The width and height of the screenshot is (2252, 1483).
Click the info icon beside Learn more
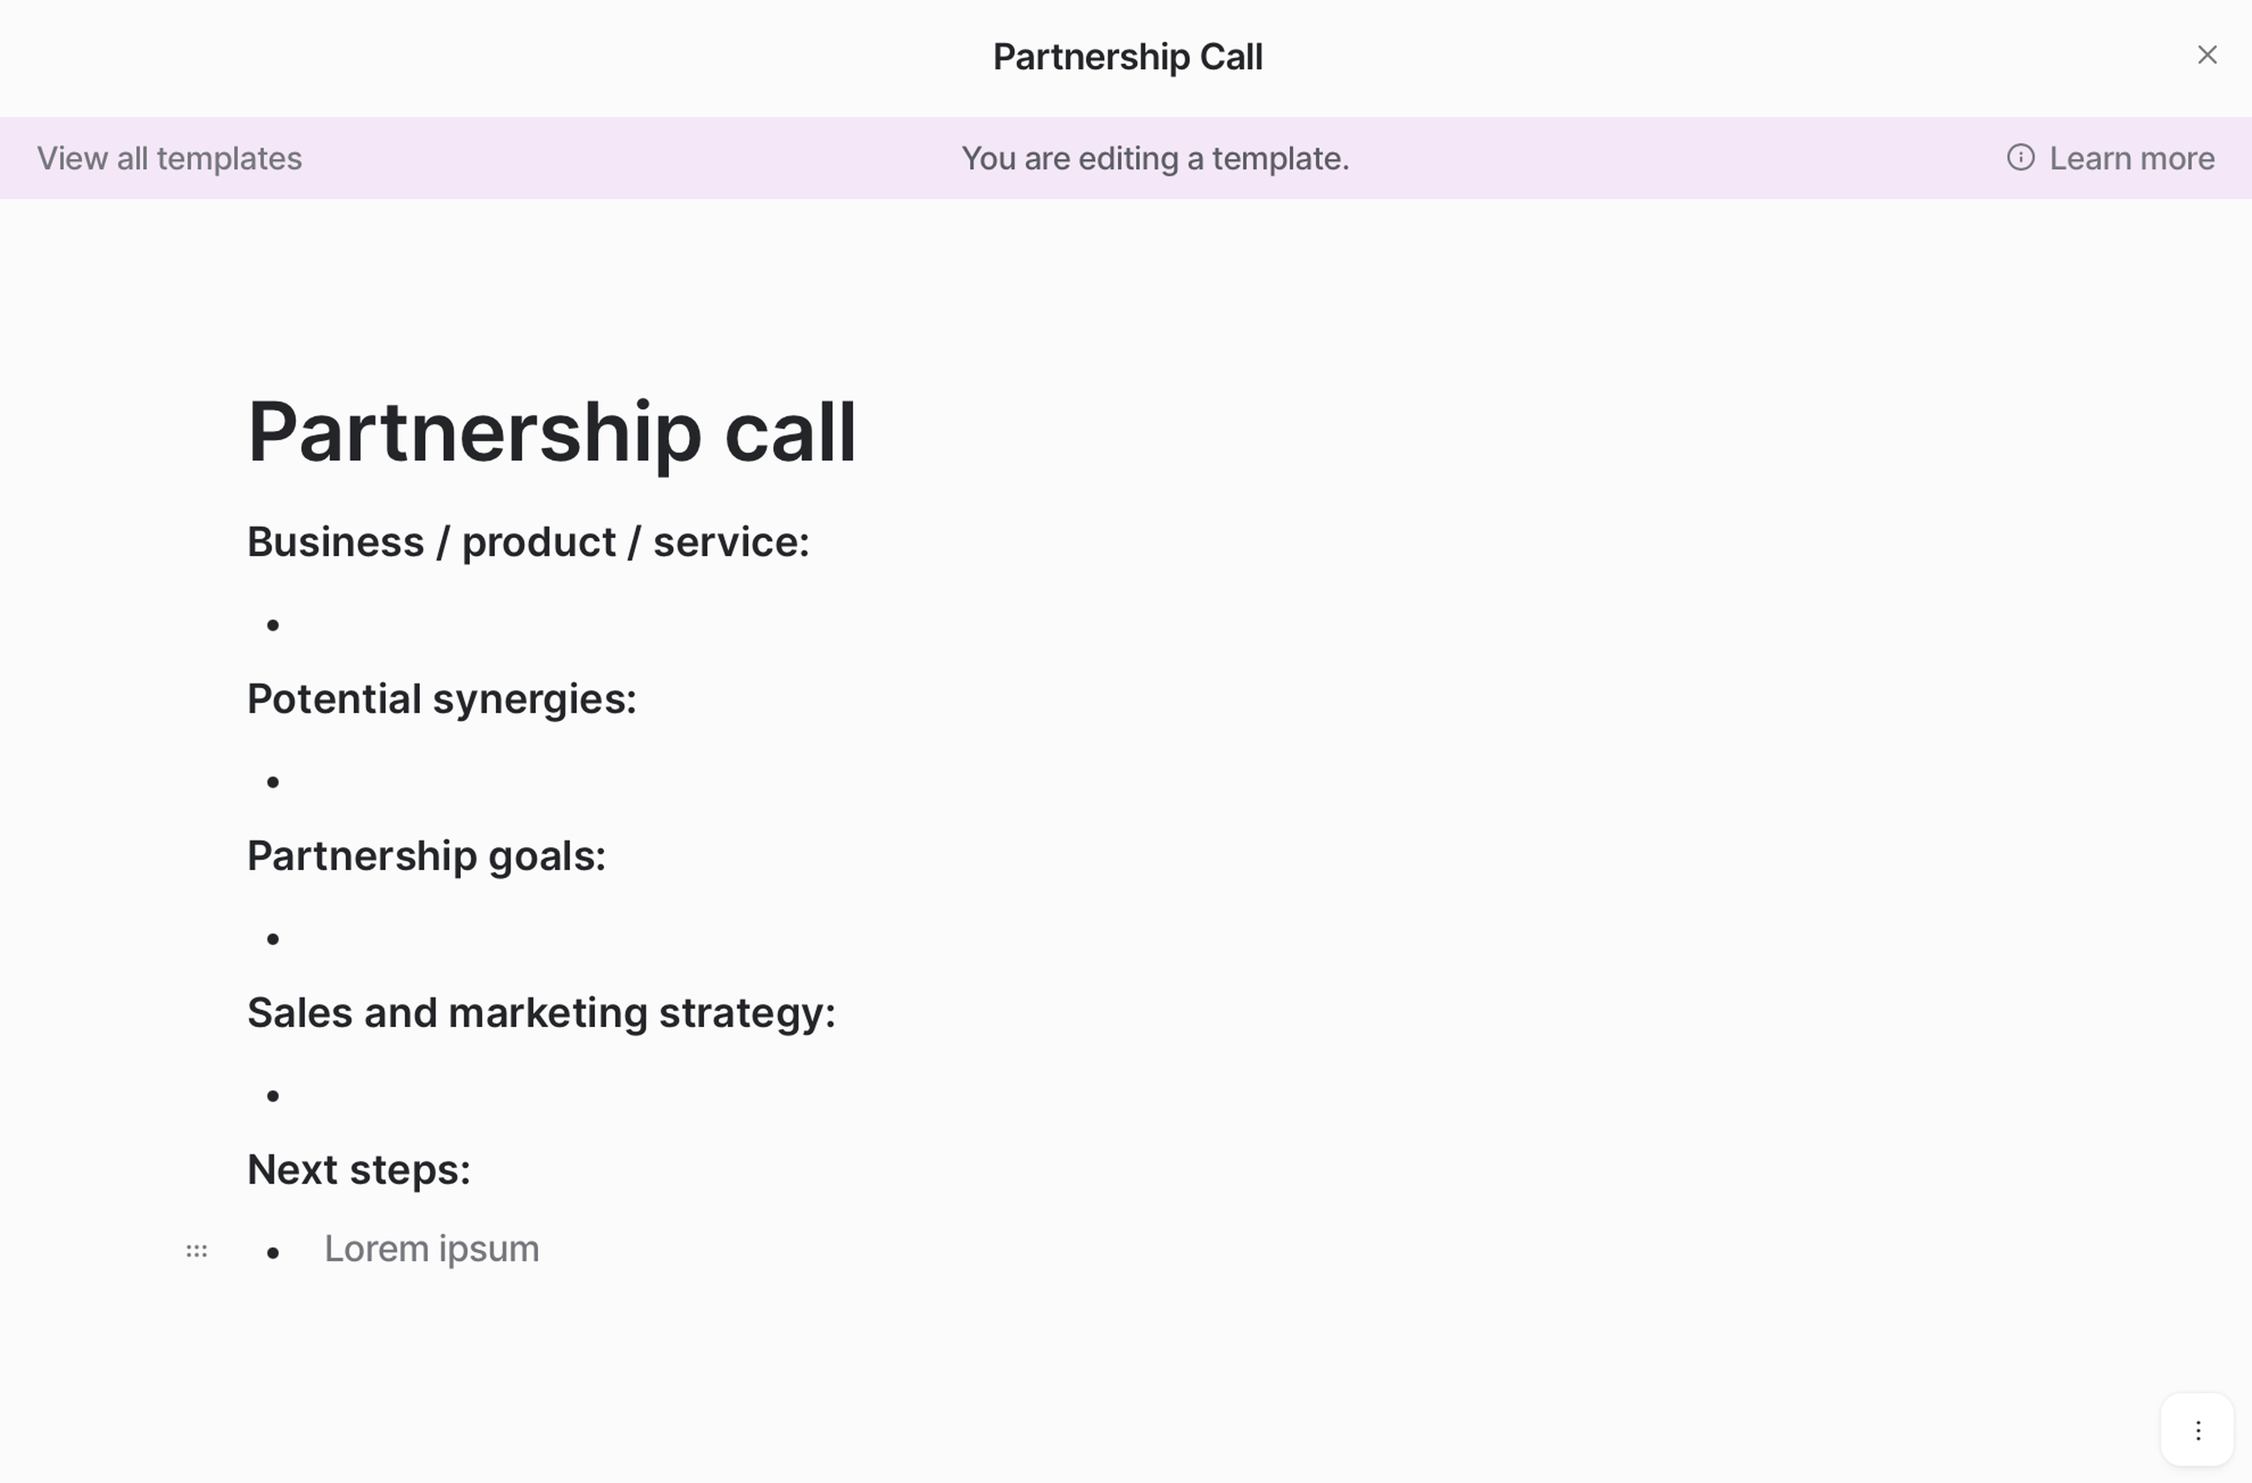point(2019,158)
